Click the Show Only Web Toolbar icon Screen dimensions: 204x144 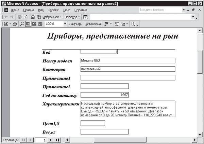85,17
